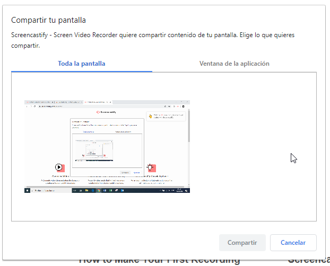Click the browser scrollbar shown in preview
Screen dimensions: 330x266
(188, 127)
